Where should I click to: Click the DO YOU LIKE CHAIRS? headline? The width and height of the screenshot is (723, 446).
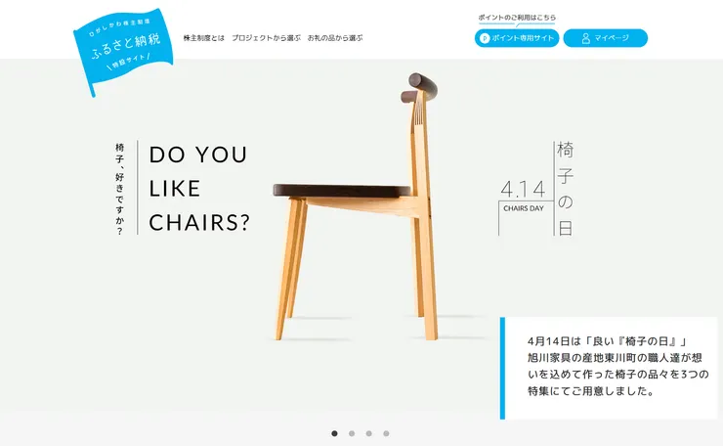point(199,189)
